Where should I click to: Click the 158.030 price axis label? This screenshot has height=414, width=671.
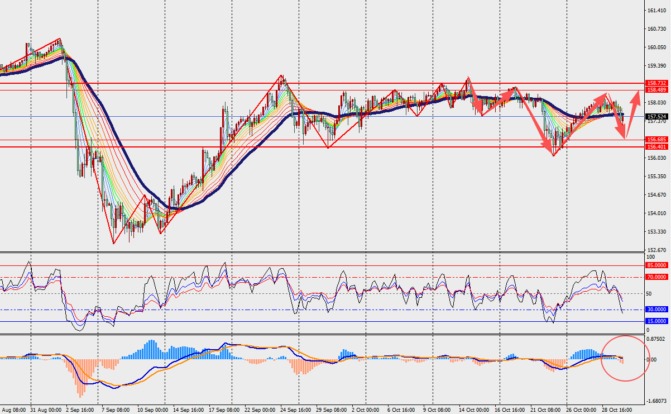tap(656, 103)
